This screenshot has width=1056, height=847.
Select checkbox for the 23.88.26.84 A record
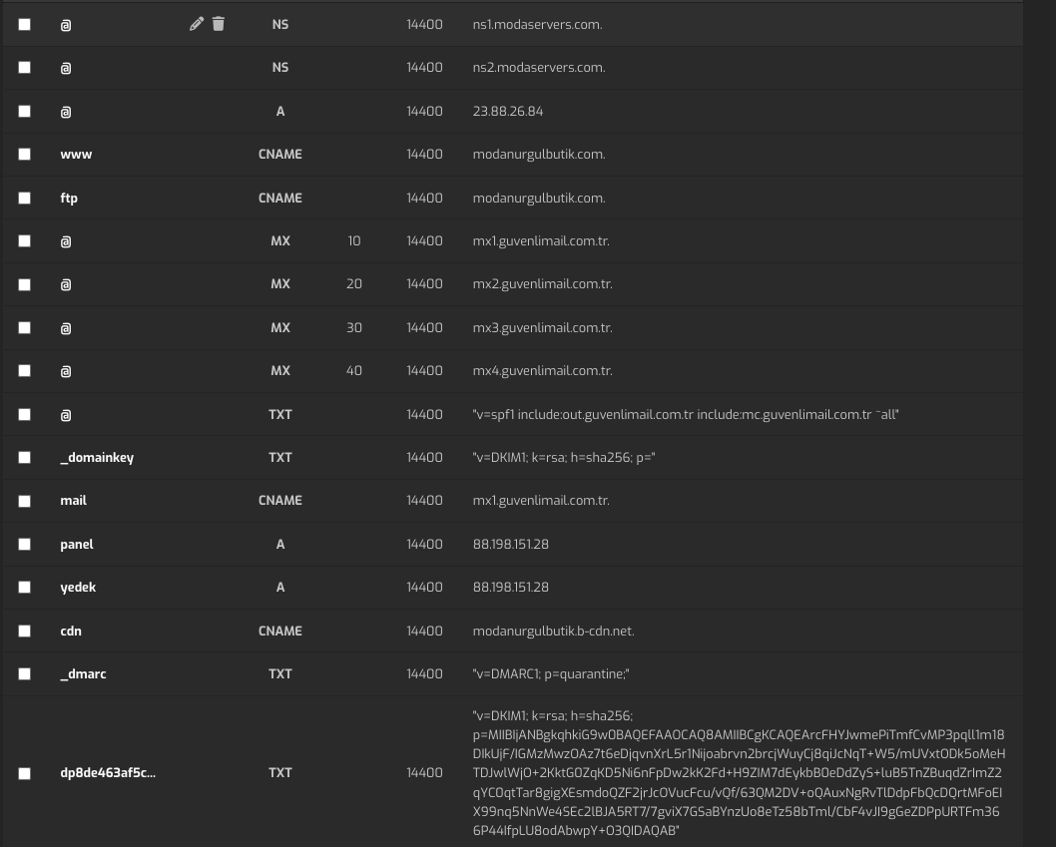coord(24,111)
